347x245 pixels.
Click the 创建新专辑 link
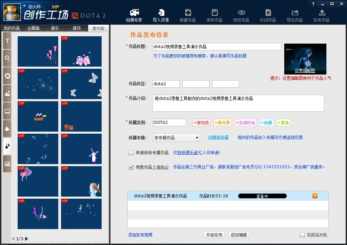coord(218,137)
